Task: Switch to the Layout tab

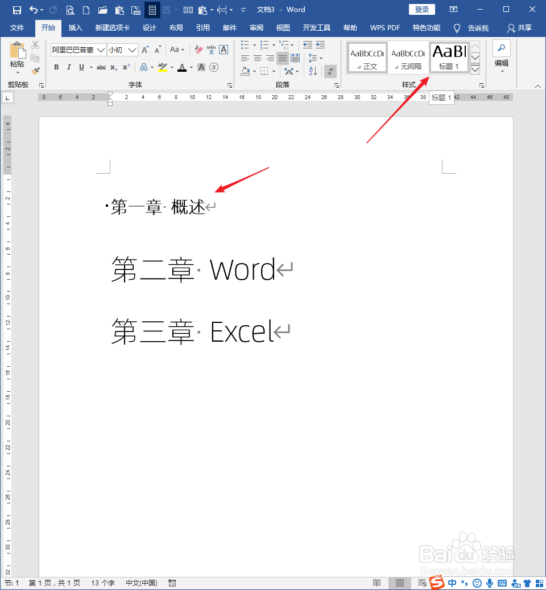Action: pos(176,28)
